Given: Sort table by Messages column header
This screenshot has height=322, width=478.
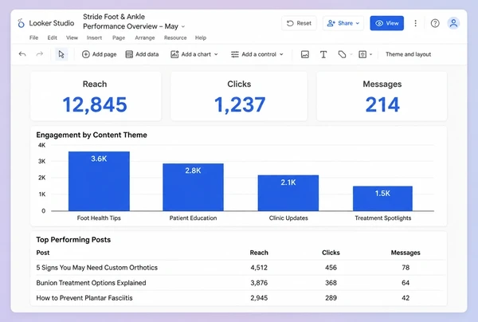Looking at the screenshot, I should (x=406, y=253).
